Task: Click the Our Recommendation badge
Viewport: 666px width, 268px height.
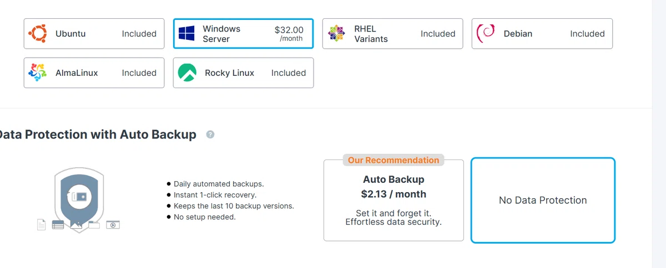Action: [393, 160]
